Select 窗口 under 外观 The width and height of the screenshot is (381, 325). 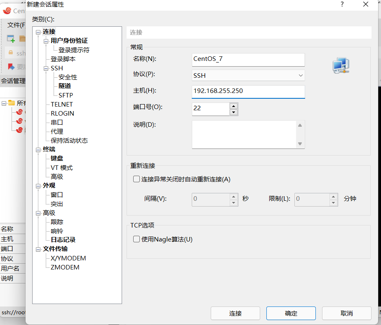coord(57,195)
